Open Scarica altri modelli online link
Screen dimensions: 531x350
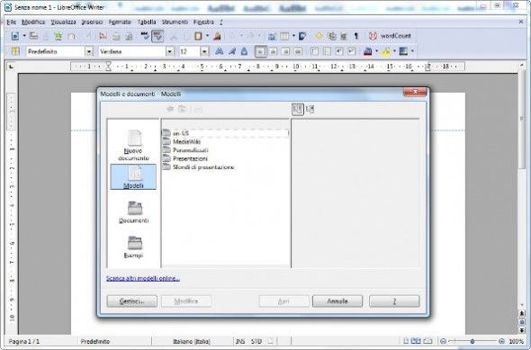pos(143,278)
